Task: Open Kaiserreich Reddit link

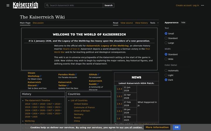Action: click(96, 82)
